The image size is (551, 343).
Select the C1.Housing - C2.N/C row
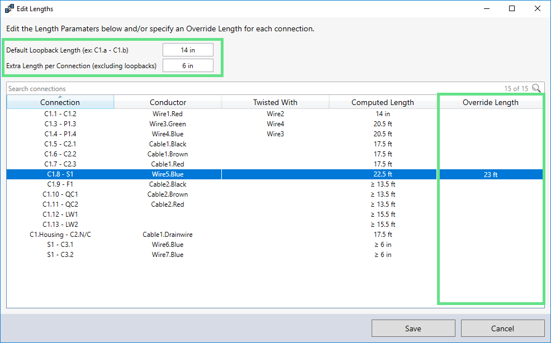pos(60,235)
